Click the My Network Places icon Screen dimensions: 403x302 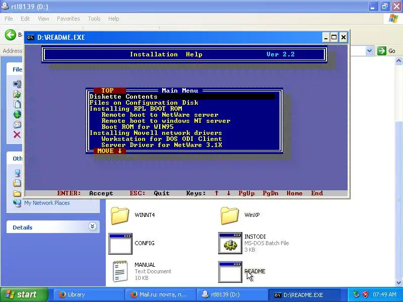pos(17,203)
